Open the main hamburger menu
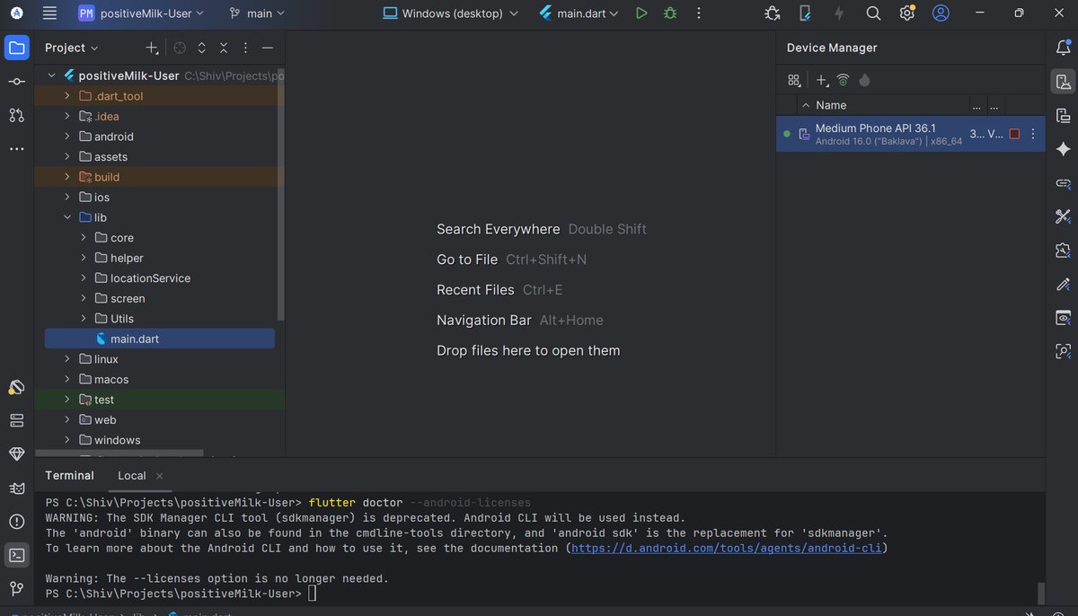The width and height of the screenshot is (1078, 616). pos(49,13)
